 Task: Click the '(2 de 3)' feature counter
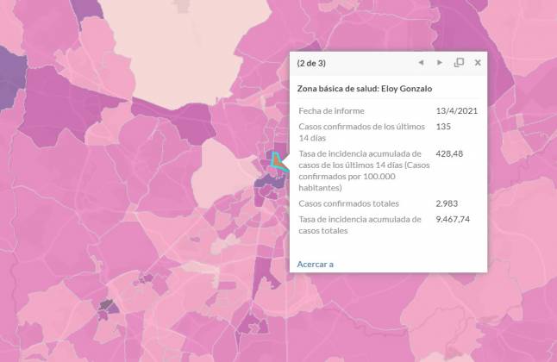(x=311, y=63)
